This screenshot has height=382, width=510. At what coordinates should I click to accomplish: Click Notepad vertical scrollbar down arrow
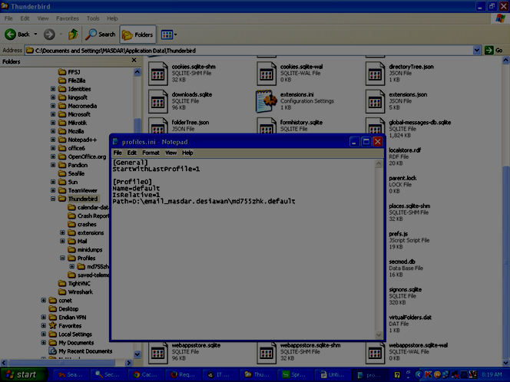379,334
